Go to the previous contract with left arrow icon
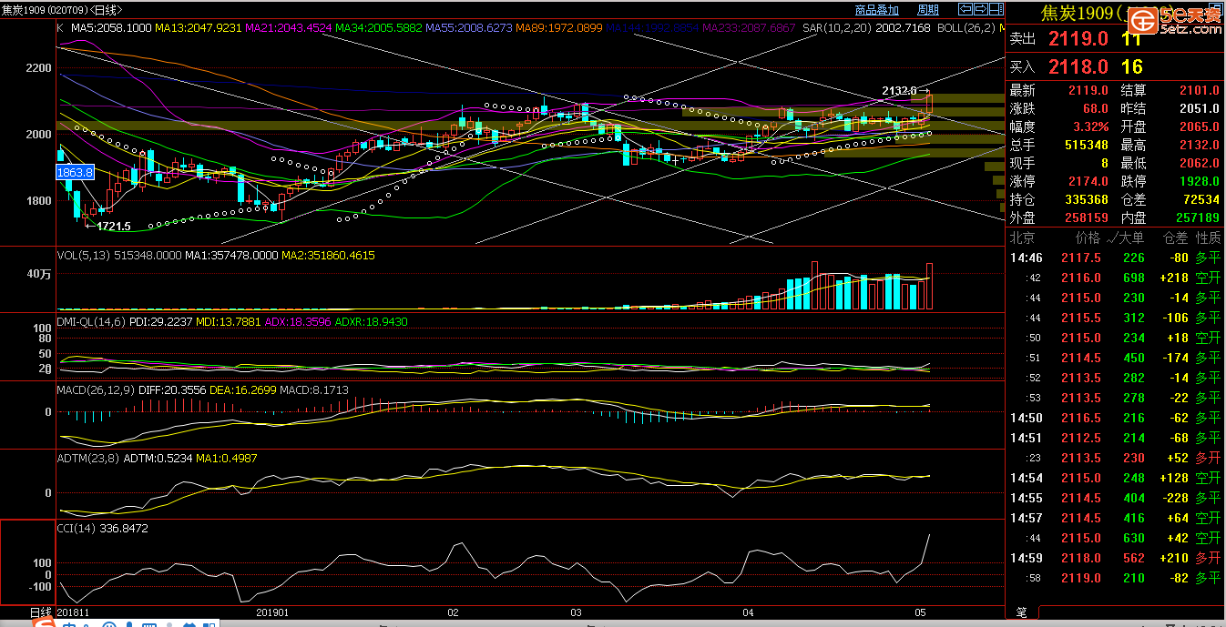Screen dimensions: 1226x627 [x=965, y=9]
